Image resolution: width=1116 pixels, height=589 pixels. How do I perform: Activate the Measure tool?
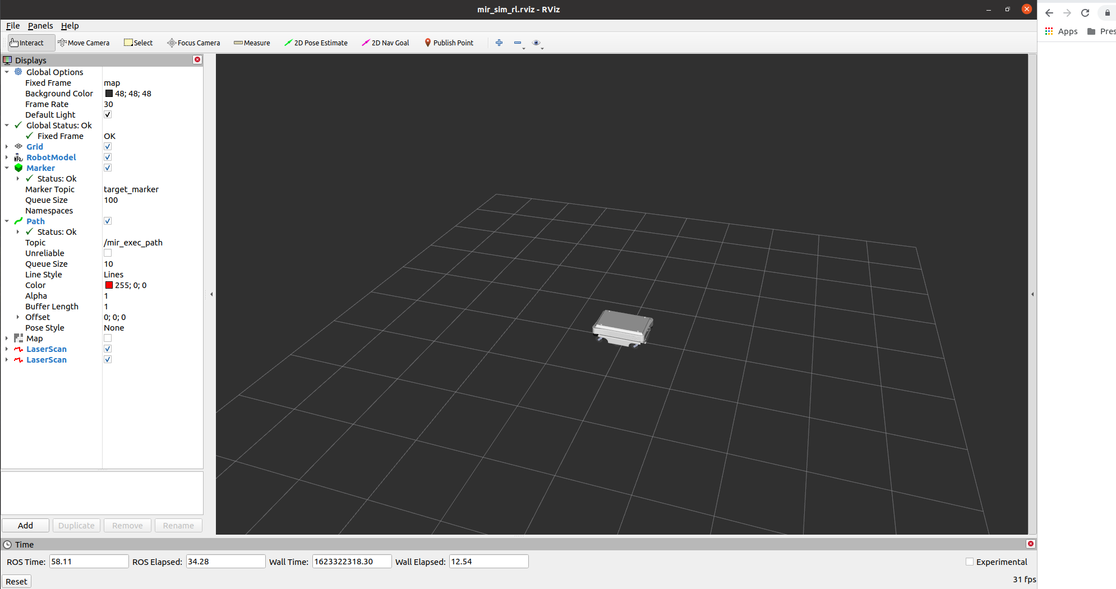tap(252, 43)
